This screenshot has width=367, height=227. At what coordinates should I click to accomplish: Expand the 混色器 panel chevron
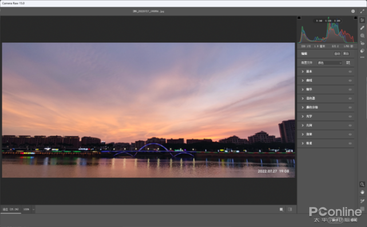pos(303,98)
